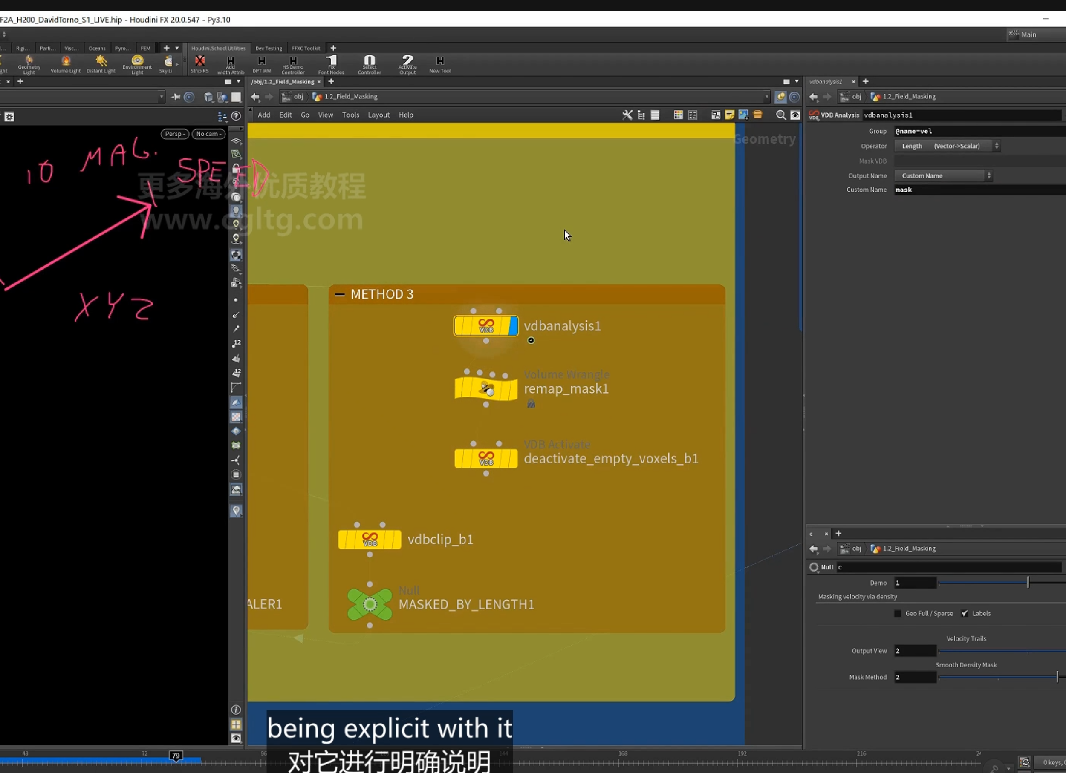Click the network editor search magnifier
The height and width of the screenshot is (773, 1066).
[x=781, y=115]
